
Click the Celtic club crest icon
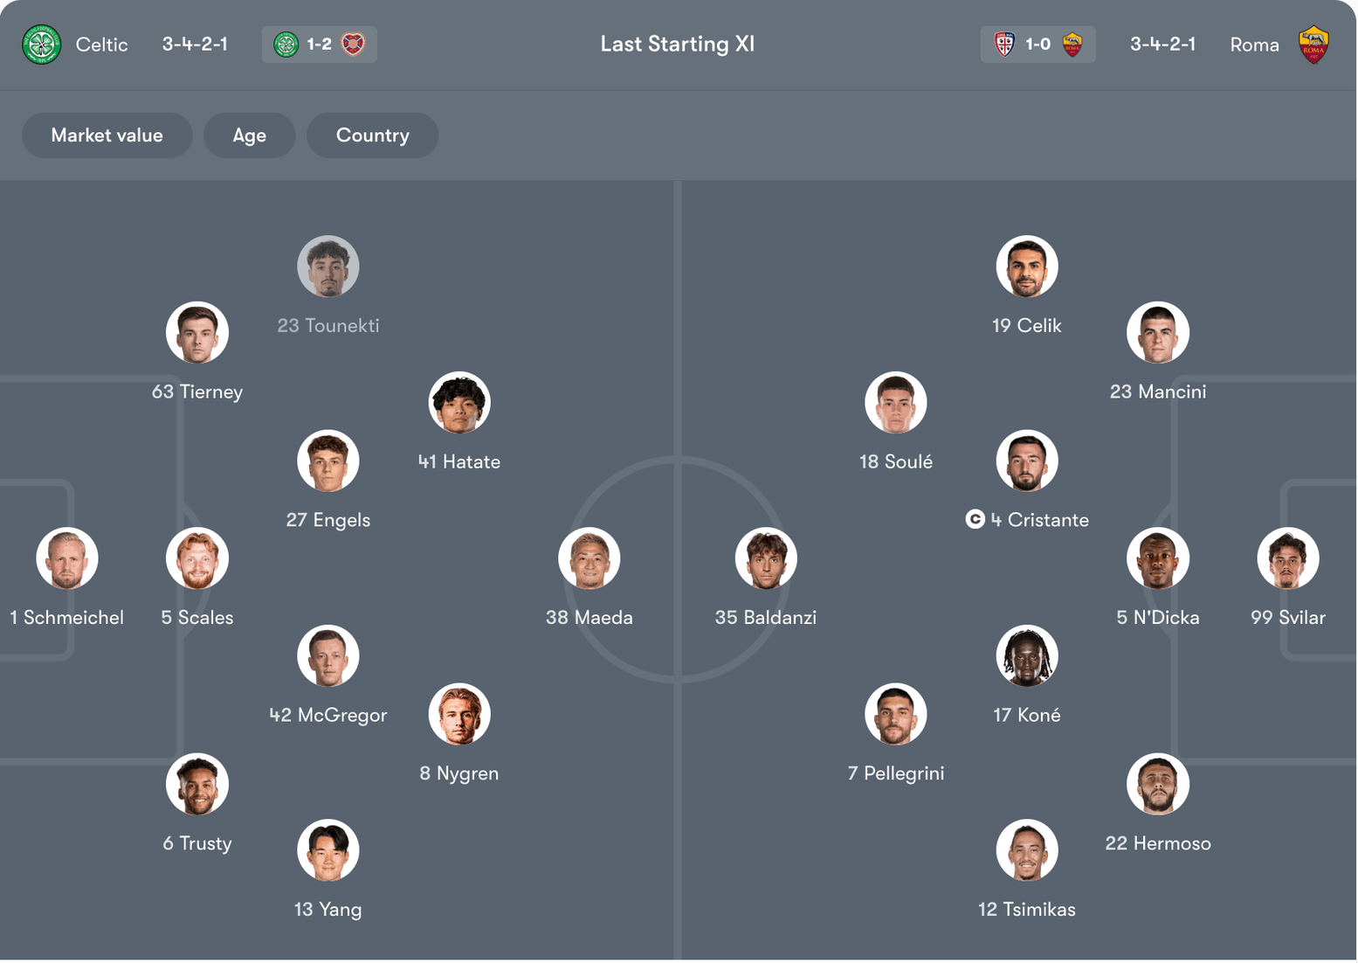tap(41, 45)
